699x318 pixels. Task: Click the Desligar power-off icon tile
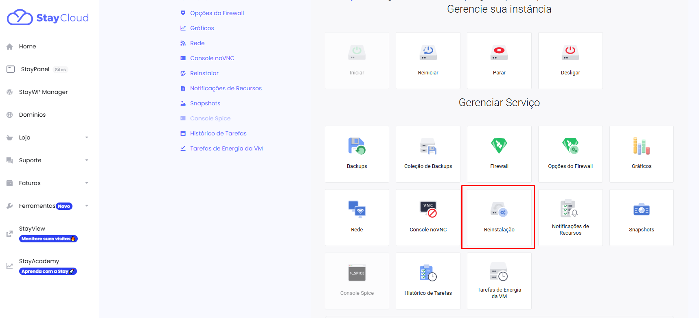[570, 61]
